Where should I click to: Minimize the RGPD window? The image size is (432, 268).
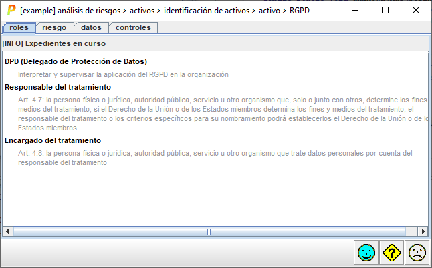click(354, 11)
